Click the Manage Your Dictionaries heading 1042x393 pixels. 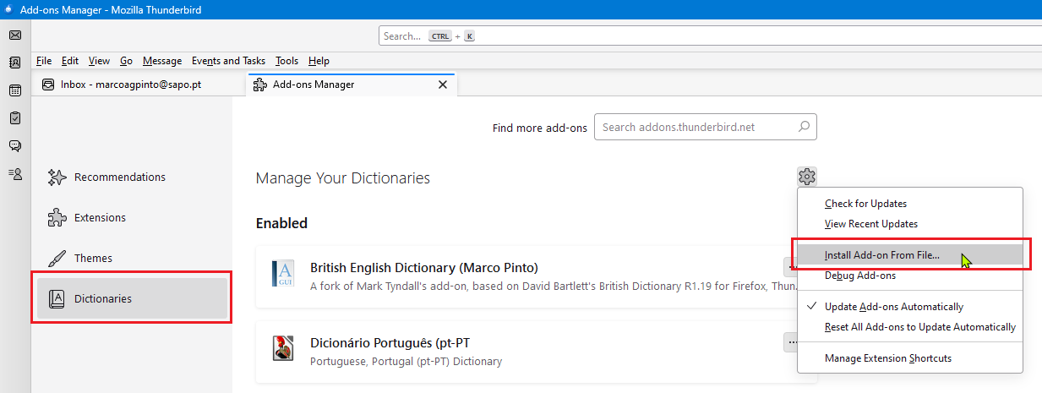pos(343,178)
